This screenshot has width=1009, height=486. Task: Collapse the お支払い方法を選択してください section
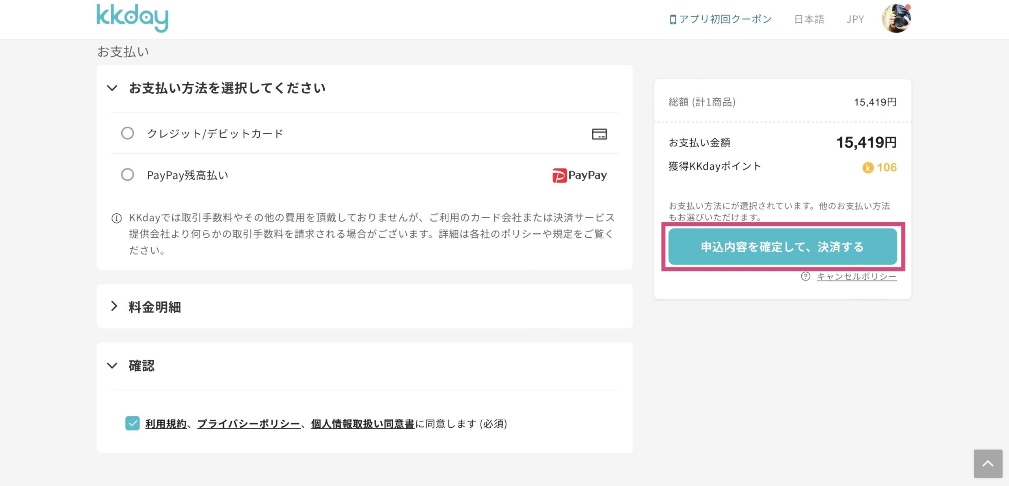(x=112, y=88)
